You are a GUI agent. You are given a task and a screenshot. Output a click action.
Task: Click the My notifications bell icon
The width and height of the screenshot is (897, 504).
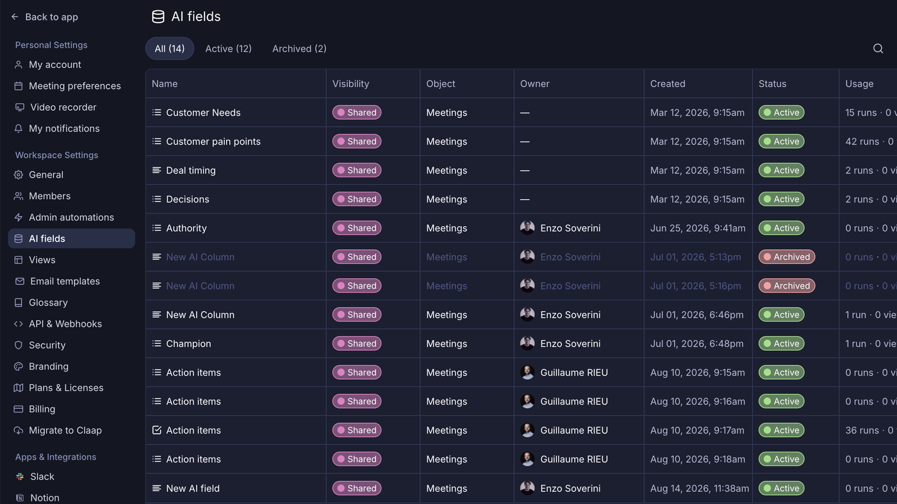(x=19, y=129)
